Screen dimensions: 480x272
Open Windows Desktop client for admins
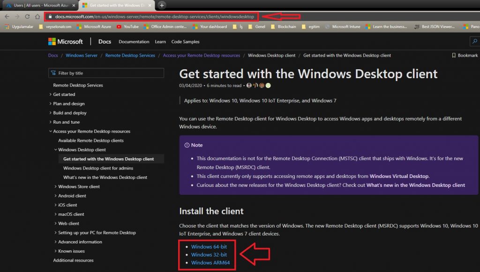[98, 168]
